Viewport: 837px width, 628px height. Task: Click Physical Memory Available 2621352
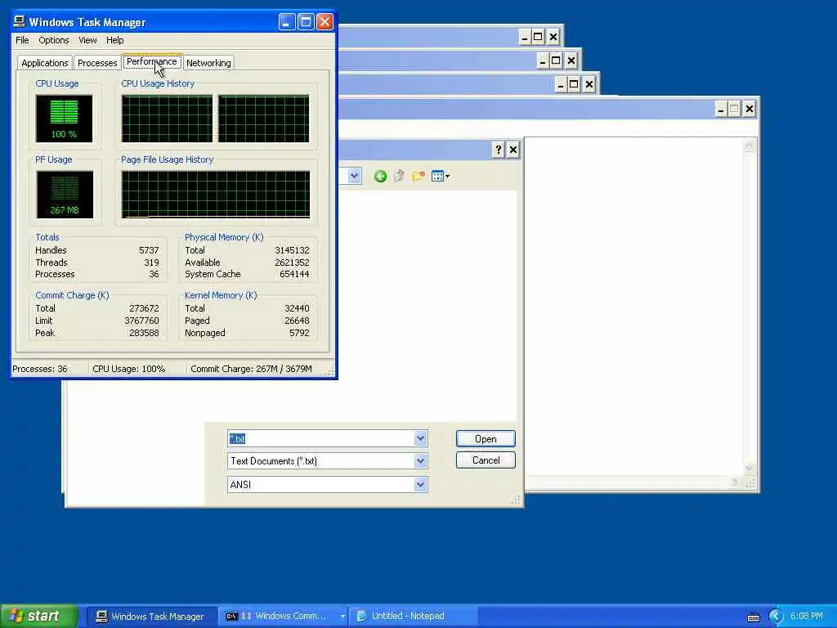(292, 262)
